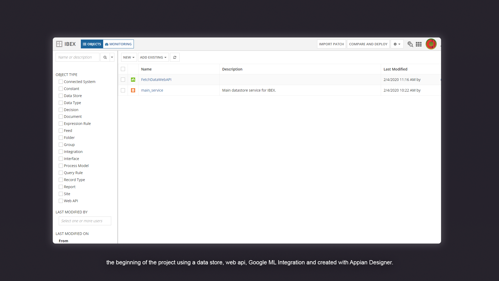Viewport: 499px width, 281px height.
Task: Check the Web API object type filter
Action: tap(61, 201)
